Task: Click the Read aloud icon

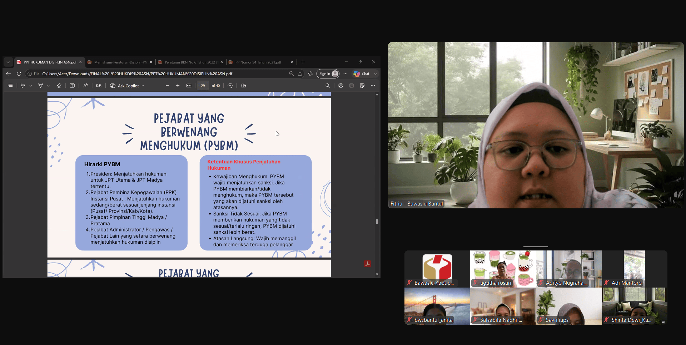Action: pyautogui.click(x=85, y=86)
